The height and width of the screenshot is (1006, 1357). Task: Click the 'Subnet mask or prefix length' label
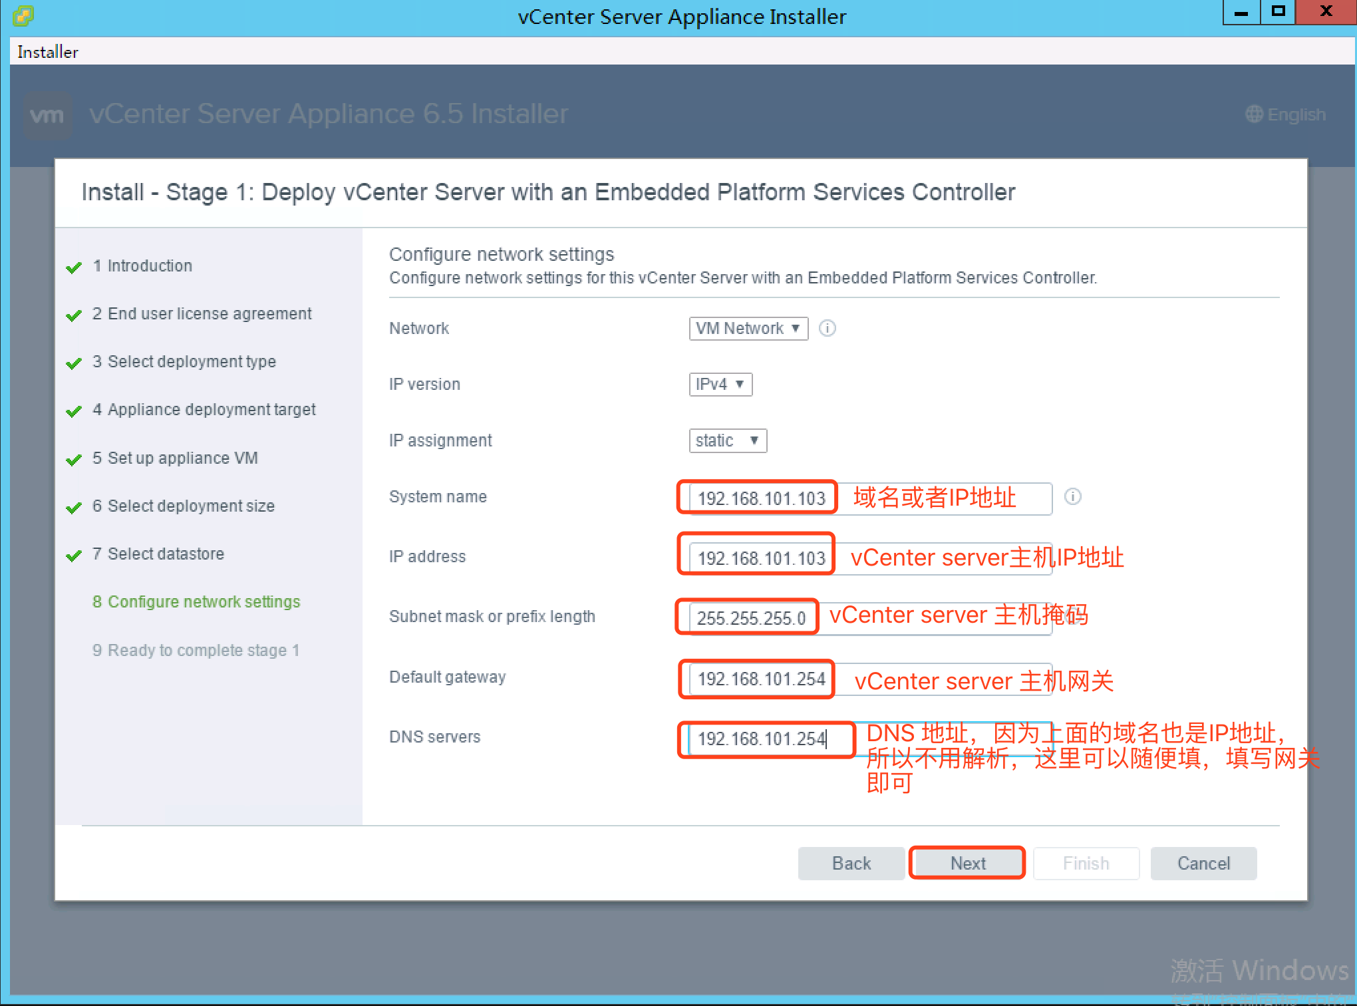click(x=492, y=616)
